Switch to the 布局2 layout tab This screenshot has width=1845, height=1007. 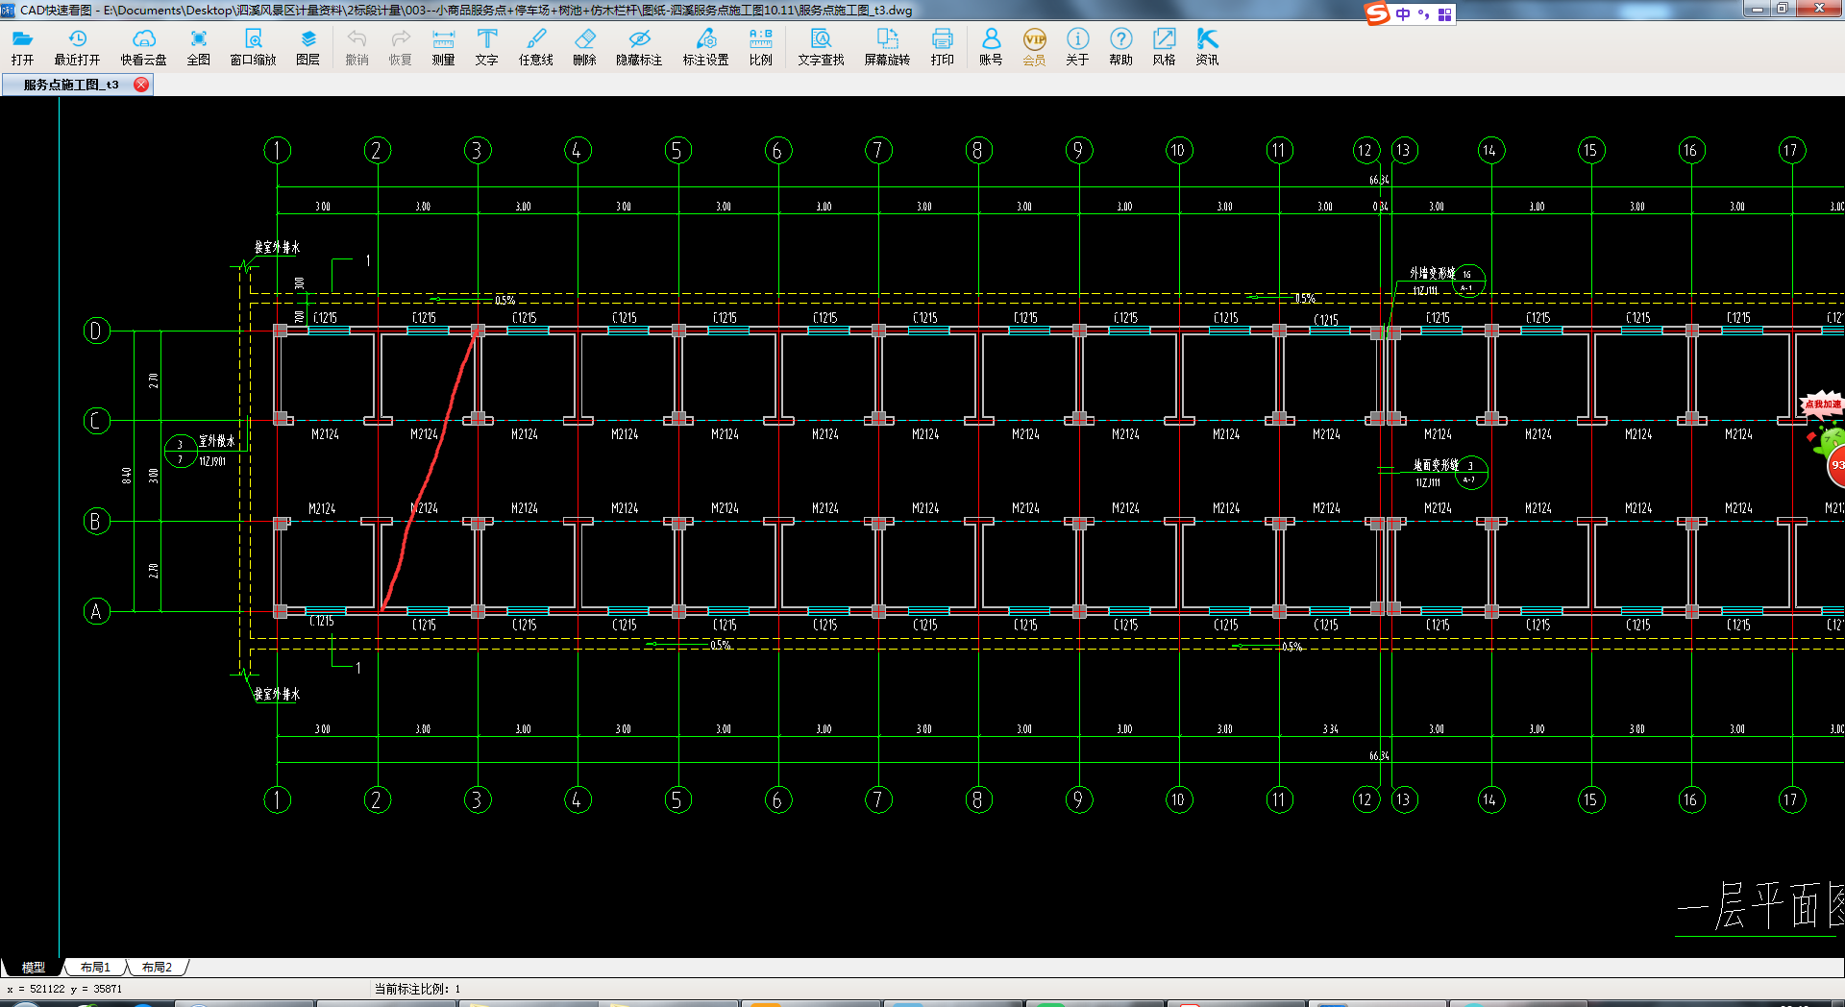[x=157, y=968]
